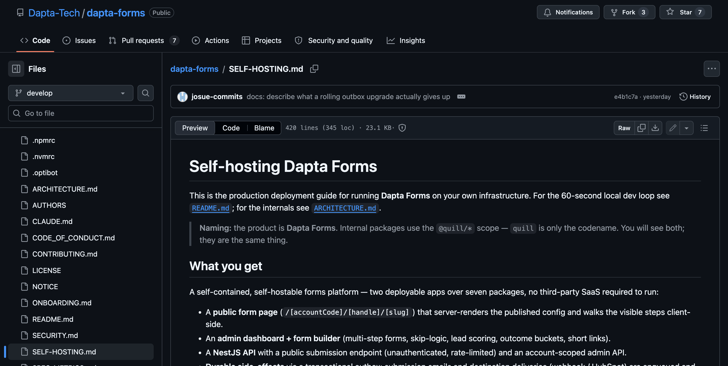Switch to the Preview view
The height and width of the screenshot is (366, 728).
click(x=195, y=128)
